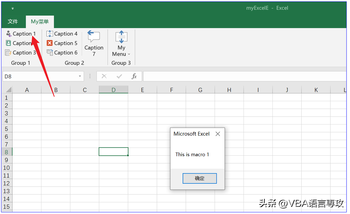Select column E header
Image resolution: width=350 pixels, height=214 pixels.
tap(142, 90)
